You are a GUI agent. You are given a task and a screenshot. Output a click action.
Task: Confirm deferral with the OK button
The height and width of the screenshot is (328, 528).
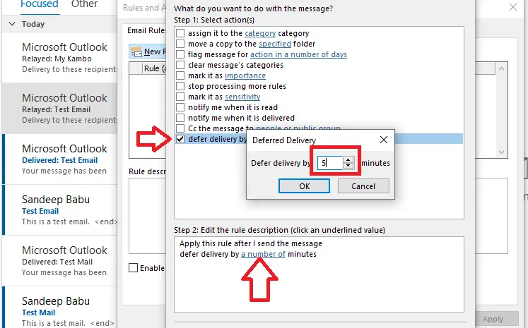coord(304,186)
